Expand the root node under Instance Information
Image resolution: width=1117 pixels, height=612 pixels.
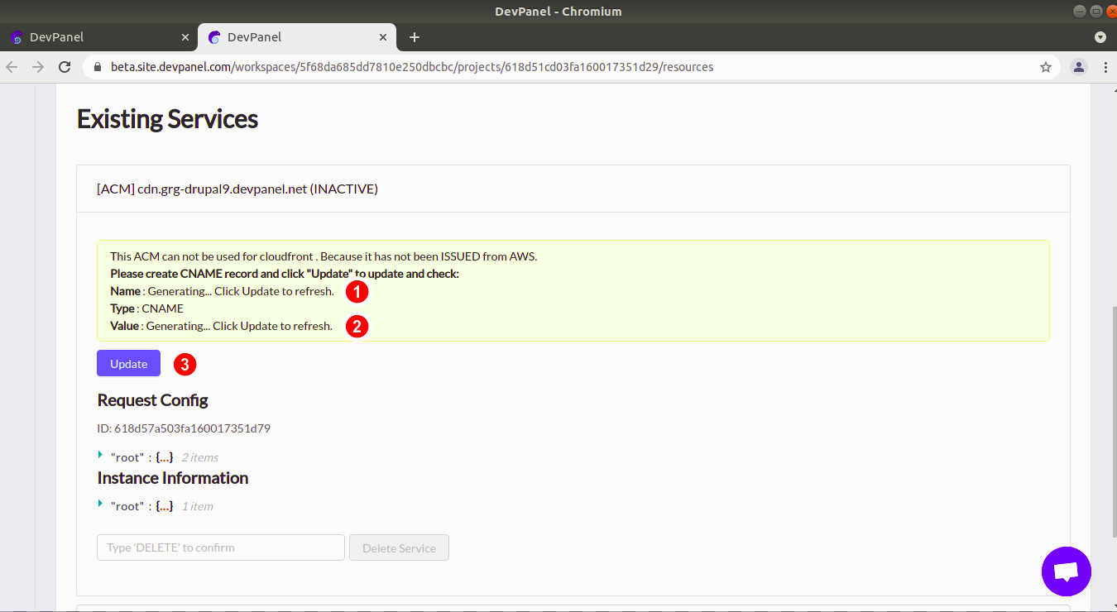click(100, 505)
